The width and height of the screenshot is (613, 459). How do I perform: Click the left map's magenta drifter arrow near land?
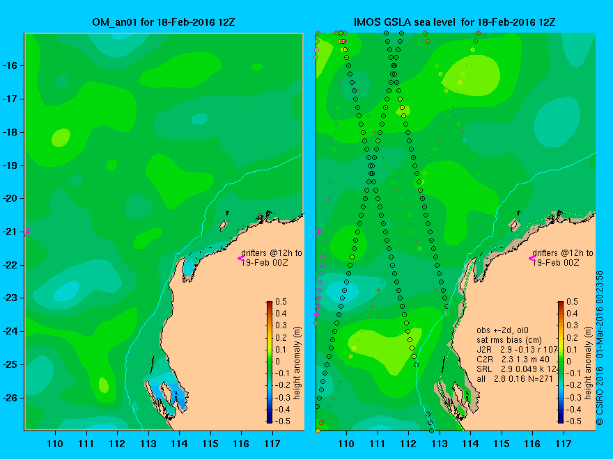[240, 258]
